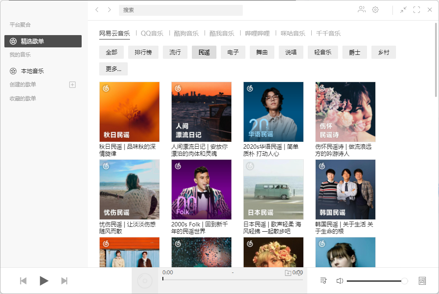
Task: Filter playlists by 排行榜
Action: pyautogui.click(x=144, y=52)
